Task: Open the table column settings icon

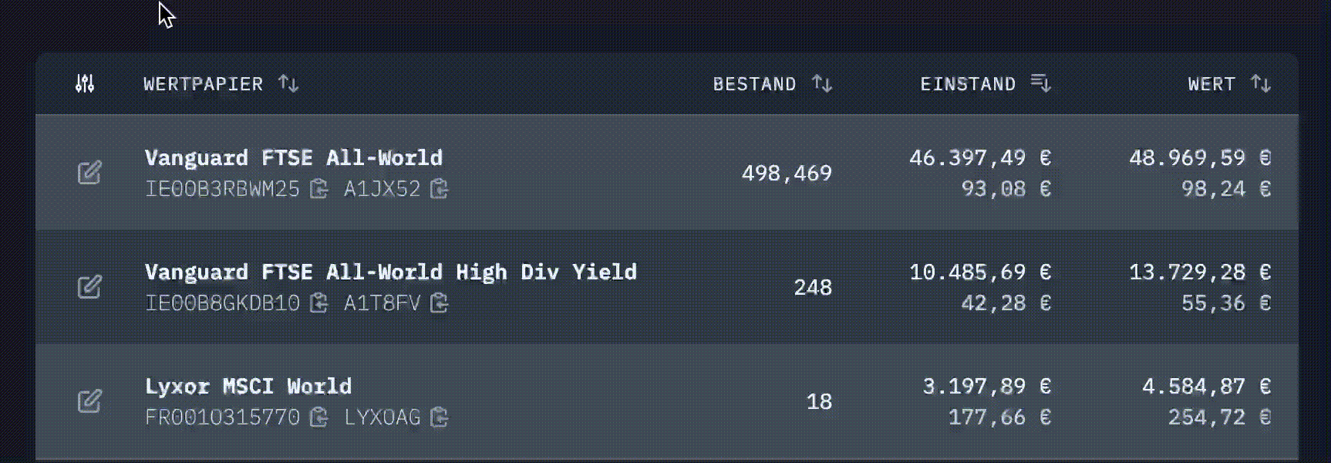Action: tap(85, 83)
